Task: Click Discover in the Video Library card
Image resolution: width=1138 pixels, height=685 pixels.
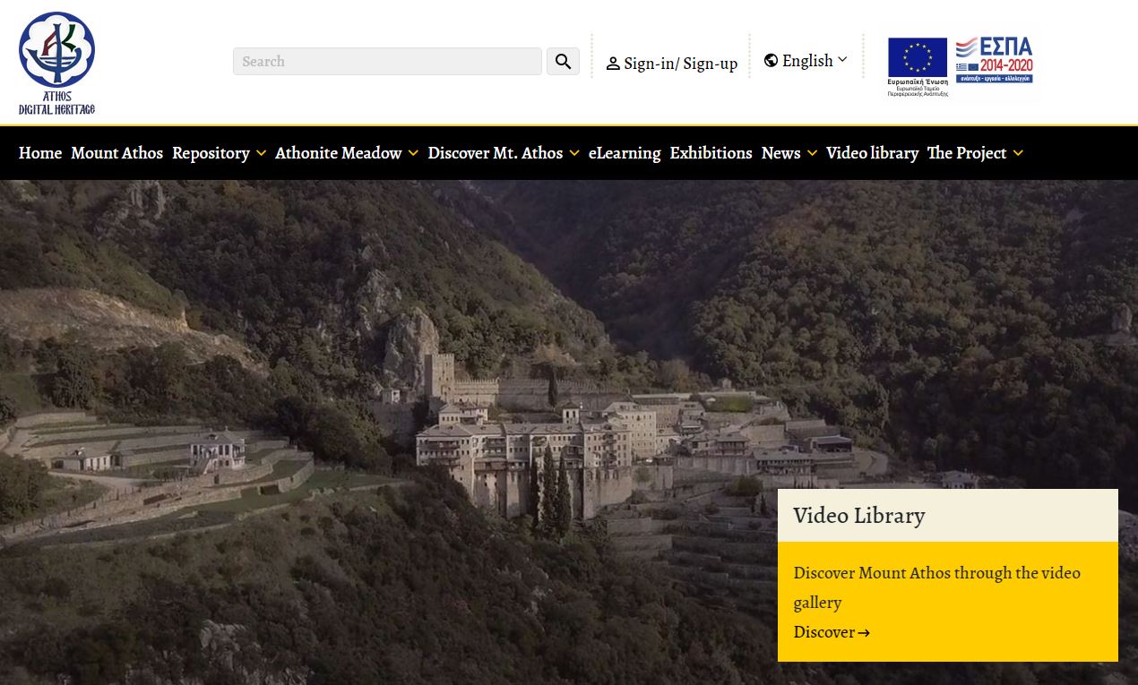Action: pyautogui.click(x=823, y=632)
